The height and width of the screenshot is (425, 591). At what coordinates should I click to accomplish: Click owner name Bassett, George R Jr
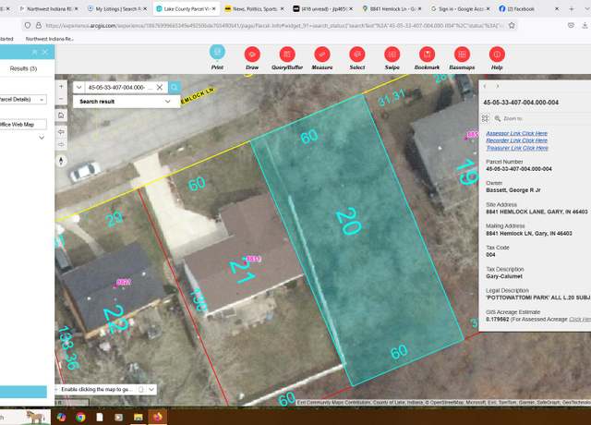tap(513, 190)
